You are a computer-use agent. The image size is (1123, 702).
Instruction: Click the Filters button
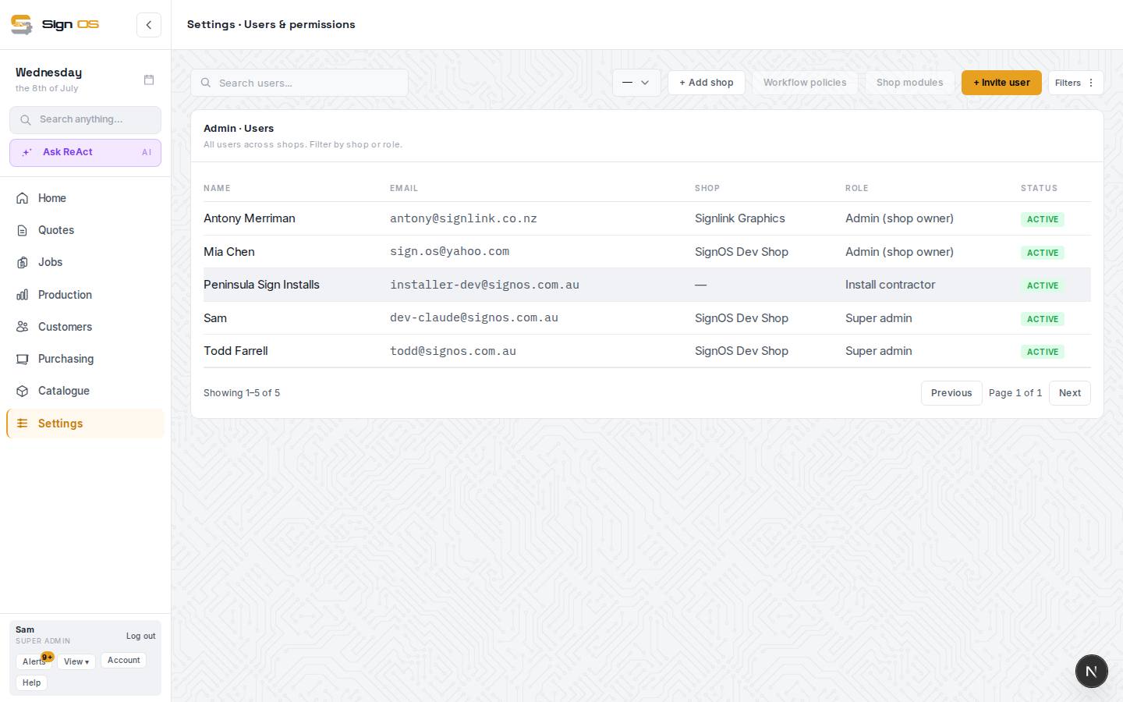point(1075,83)
